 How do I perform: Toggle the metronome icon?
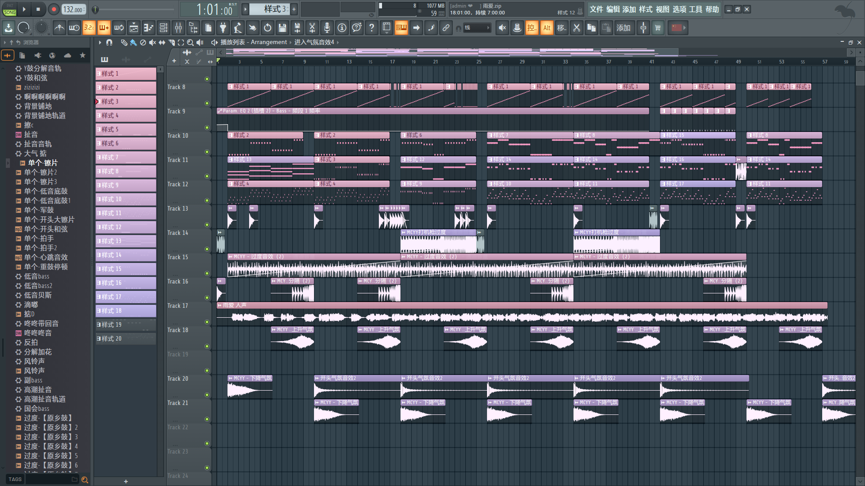pos(59,28)
